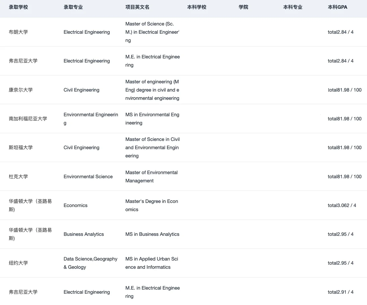
Task: Click the 项目英文名 column header
Action: point(137,7)
